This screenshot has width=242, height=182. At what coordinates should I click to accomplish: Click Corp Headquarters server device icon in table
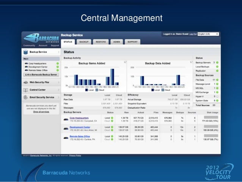click(66, 119)
